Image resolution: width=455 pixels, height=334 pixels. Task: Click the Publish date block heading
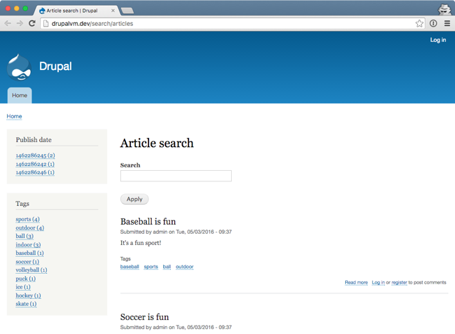(34, 140)
